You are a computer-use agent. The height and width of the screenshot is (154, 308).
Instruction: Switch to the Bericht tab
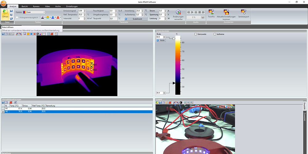point(25,6)
